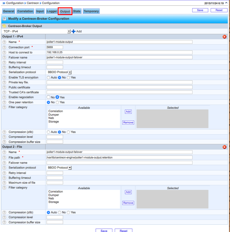Select Neb in Output 1 Available filter list
Viewport: 230px width, 232px height.
click(x=51, y=118)
